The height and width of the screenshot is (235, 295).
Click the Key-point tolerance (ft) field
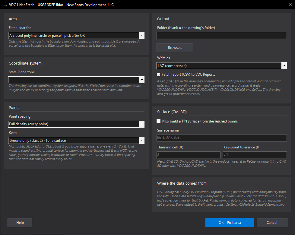coord(255,155)
